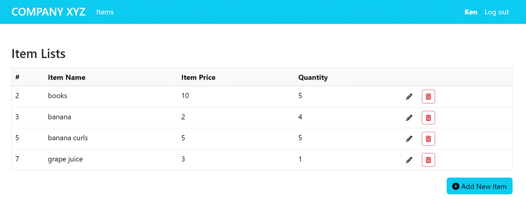Click the Quantity column header
The image size is (526, 200).
tap(313, 77)
